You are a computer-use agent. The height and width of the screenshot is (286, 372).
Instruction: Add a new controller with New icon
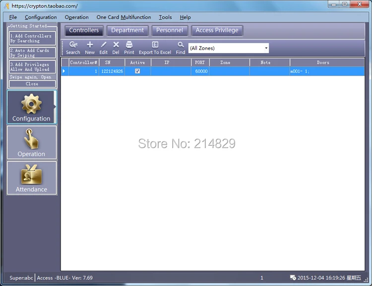point(90,48)
